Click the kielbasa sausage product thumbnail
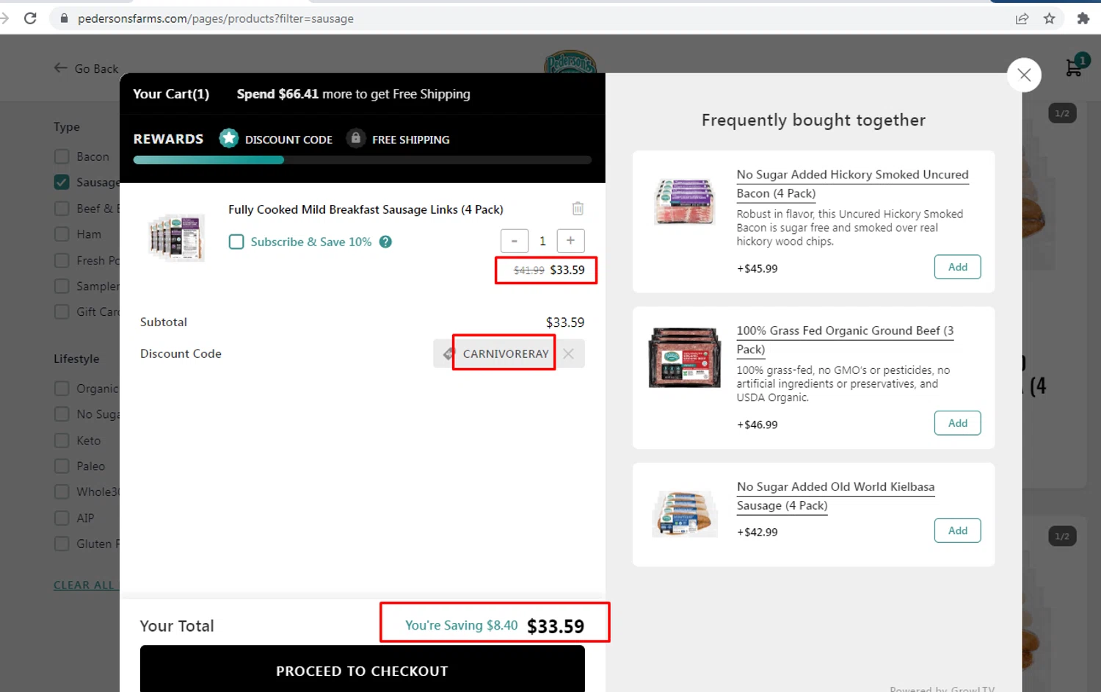Screen dimensions: 1101x692 coord(684,513)
